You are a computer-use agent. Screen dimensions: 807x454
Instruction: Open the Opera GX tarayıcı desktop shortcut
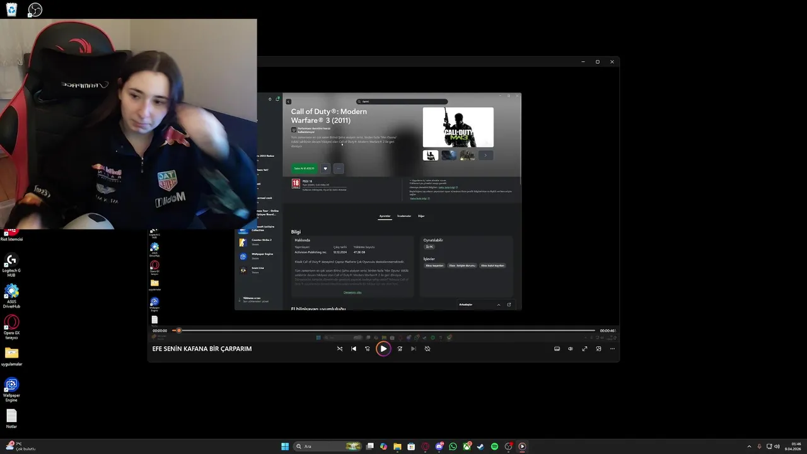point(11,327)
